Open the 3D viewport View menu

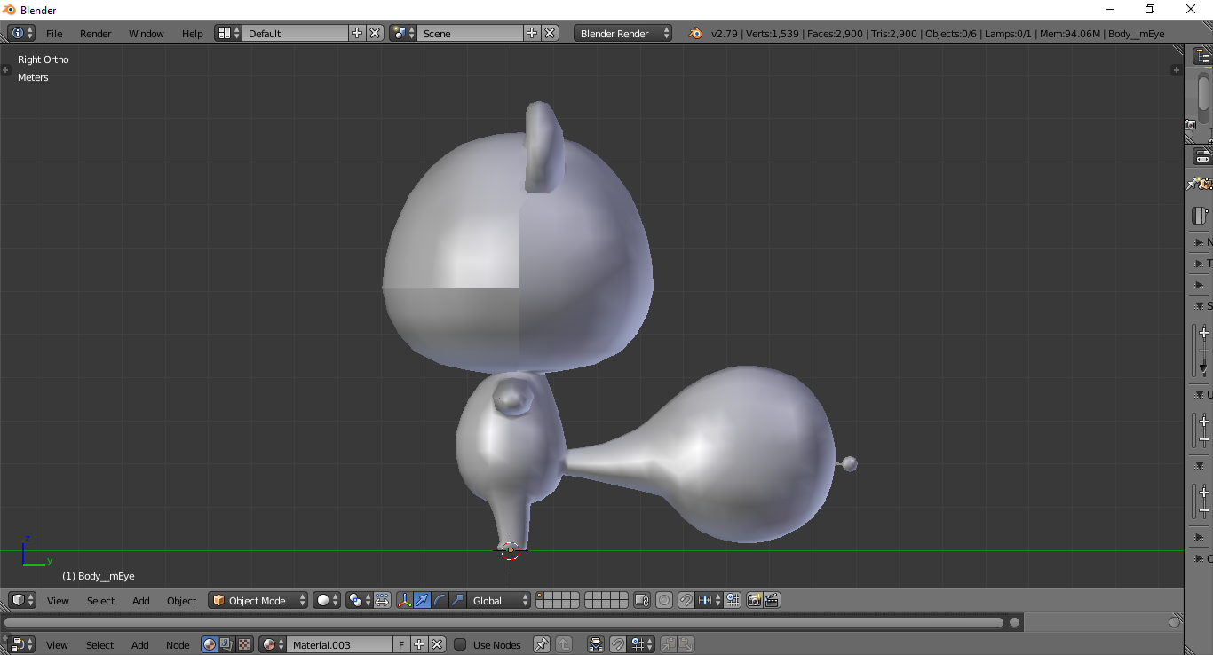click(x=58, y=601)
